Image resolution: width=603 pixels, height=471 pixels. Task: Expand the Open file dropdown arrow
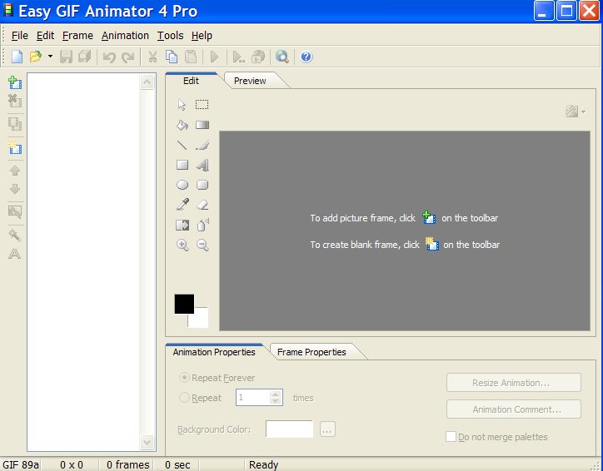(x=50, y=57)
